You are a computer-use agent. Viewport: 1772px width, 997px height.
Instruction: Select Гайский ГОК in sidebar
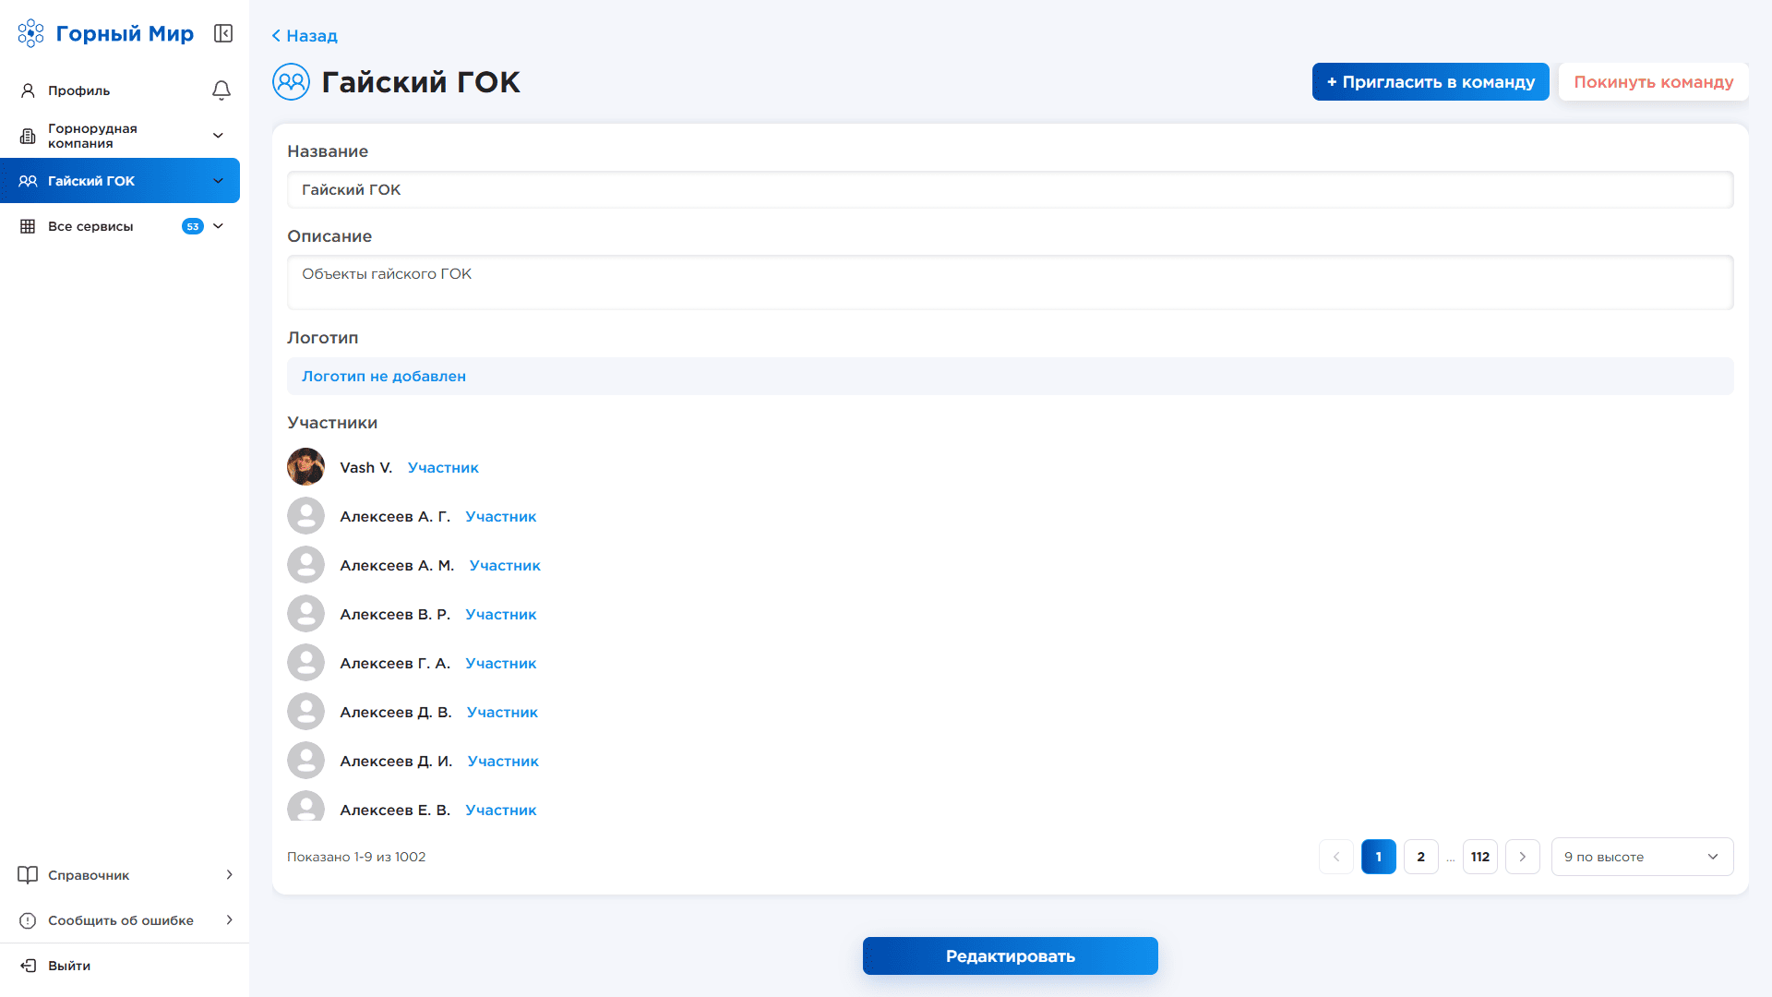tap(120, 181)
